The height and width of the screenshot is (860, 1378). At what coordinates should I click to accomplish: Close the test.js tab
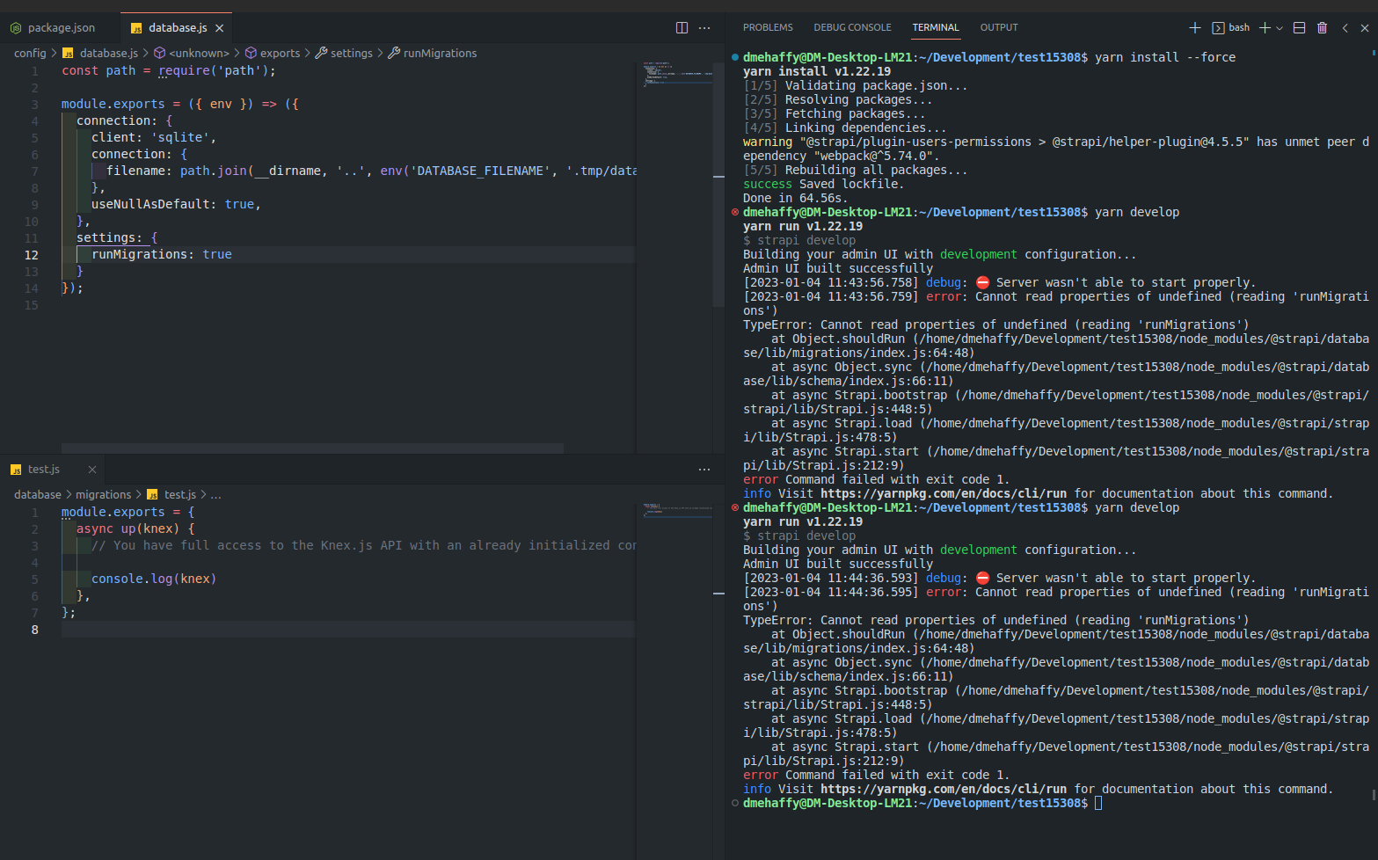(x=92, y=469)
